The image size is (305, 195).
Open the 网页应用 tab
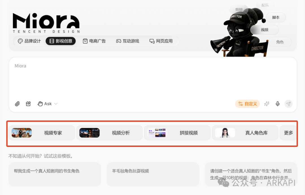pyautogui.click(x=161, y=41)
